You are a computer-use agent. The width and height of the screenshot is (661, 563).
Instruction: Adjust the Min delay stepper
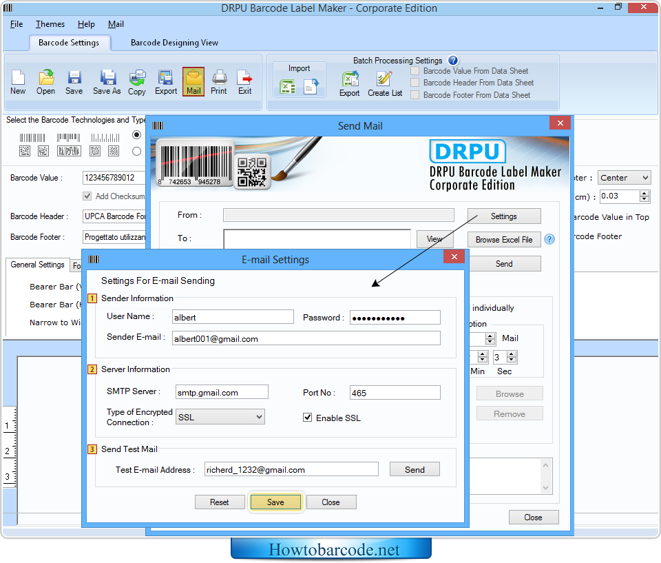[x=483, y=357]
